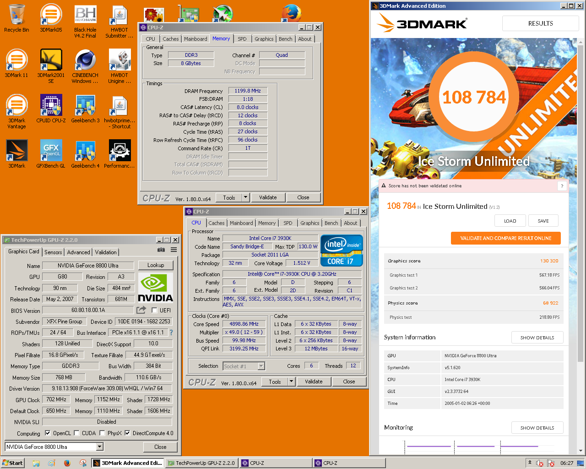
Task: Click the NVIDIA logo in GPU-Z
Action: pyautogui.click(x=156, y=288)
